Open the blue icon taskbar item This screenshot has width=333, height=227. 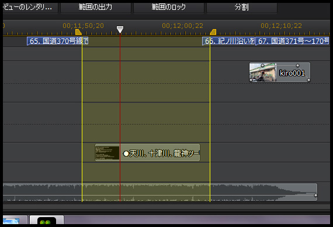(x=15, y=220)
